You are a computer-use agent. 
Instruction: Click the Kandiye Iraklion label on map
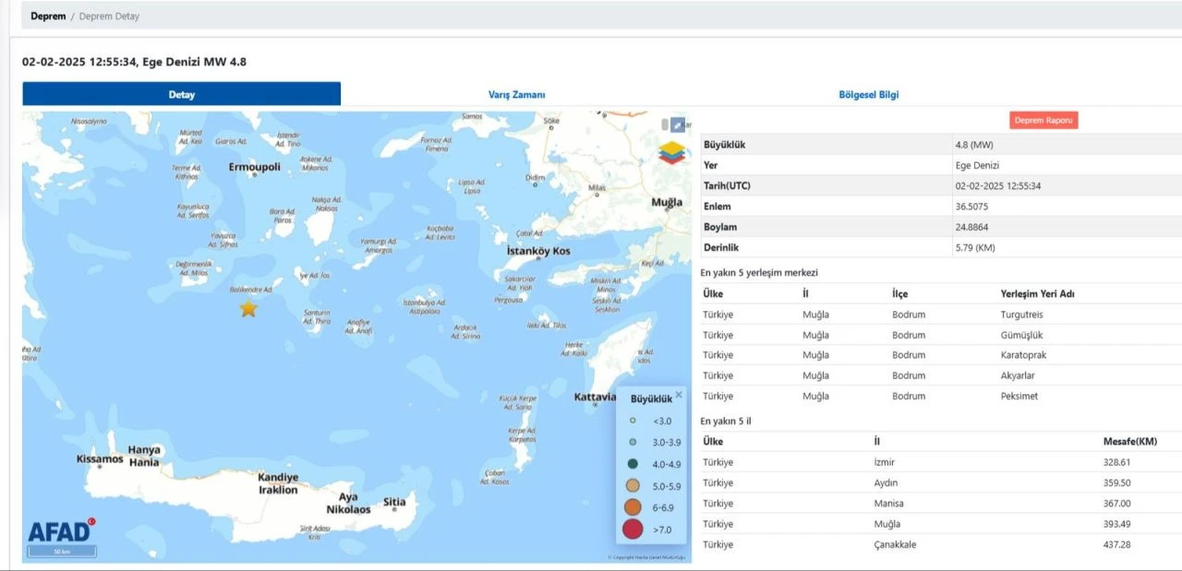[x=278, y=483]
